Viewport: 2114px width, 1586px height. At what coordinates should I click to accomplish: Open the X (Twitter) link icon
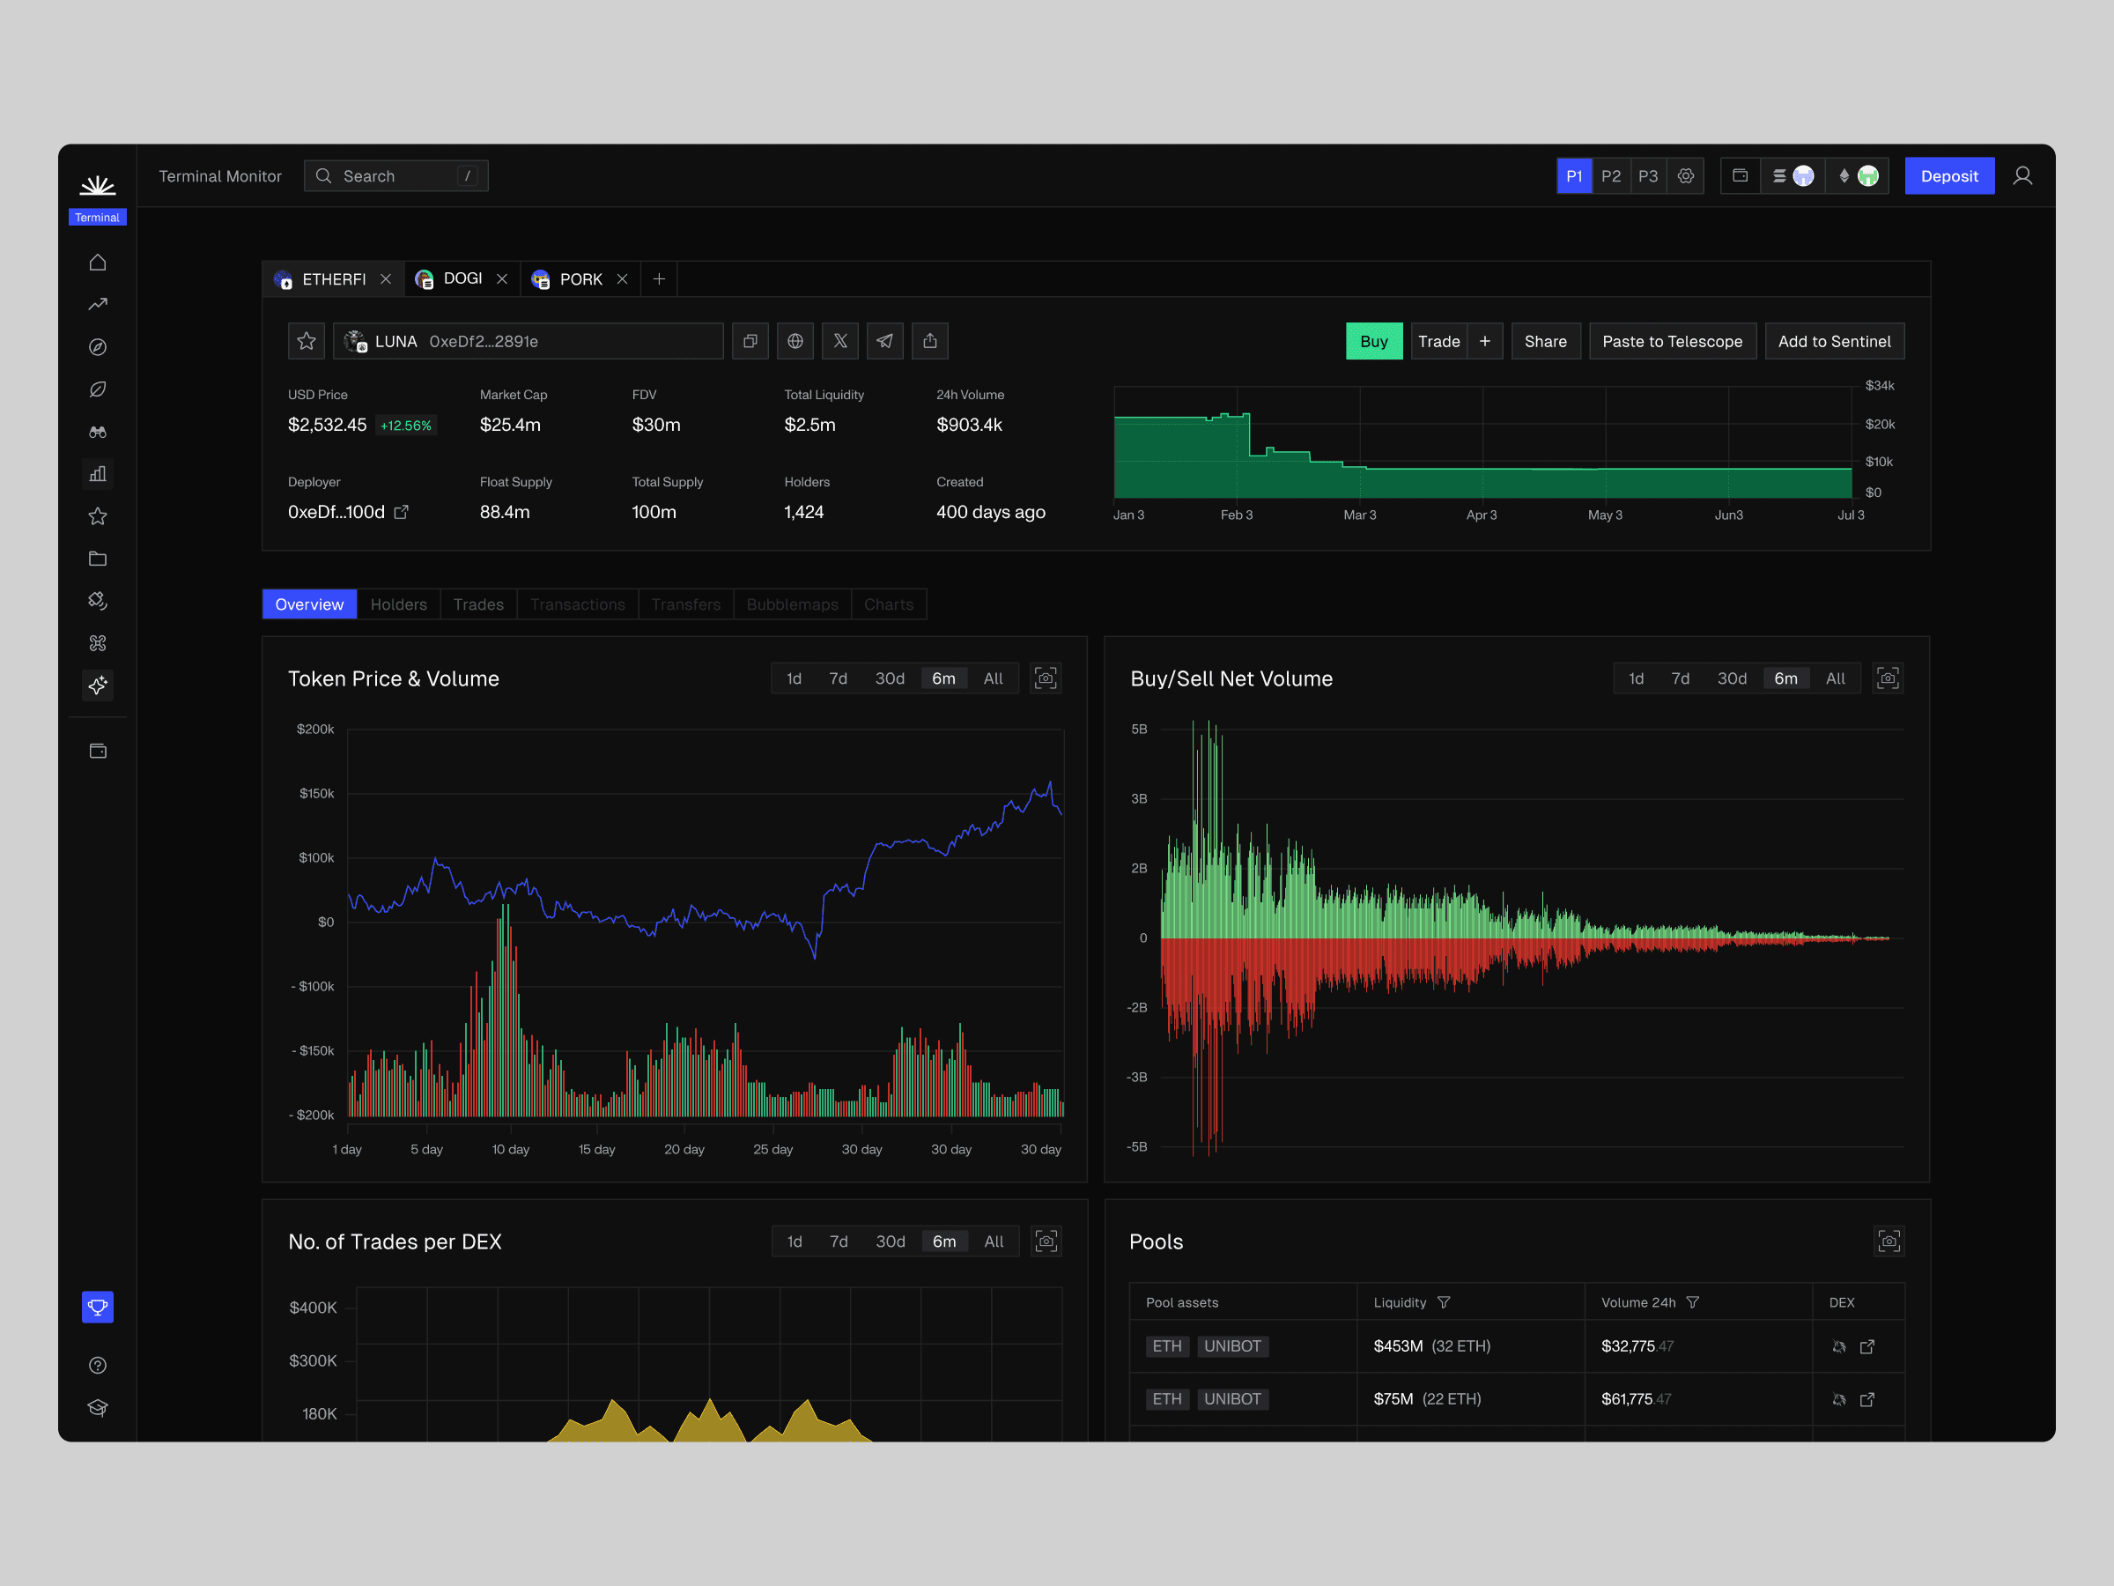tap(840, 341)
